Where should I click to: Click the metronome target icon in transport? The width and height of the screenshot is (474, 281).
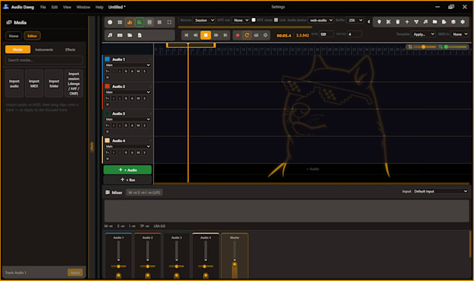266,35
